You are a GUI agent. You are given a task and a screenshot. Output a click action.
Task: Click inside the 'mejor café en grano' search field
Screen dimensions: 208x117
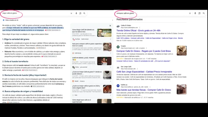(x=36, y=13)
